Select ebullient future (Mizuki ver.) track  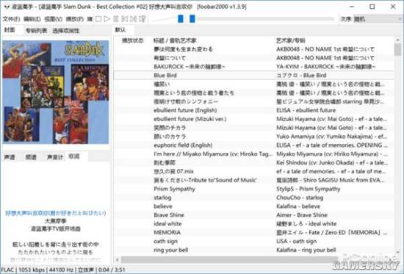(190, 119)
